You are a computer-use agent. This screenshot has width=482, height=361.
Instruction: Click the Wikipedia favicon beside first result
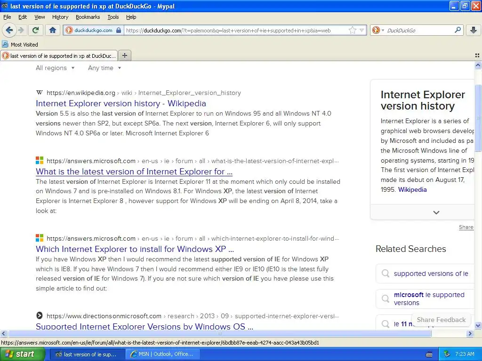[40, 93]
